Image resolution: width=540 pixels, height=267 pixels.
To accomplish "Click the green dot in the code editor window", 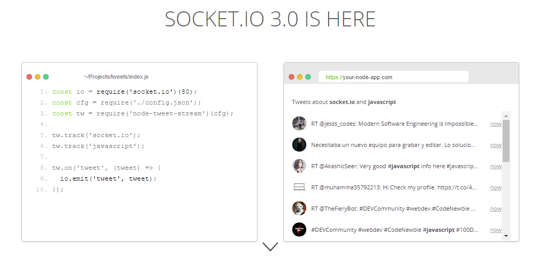I will (46, 77).
